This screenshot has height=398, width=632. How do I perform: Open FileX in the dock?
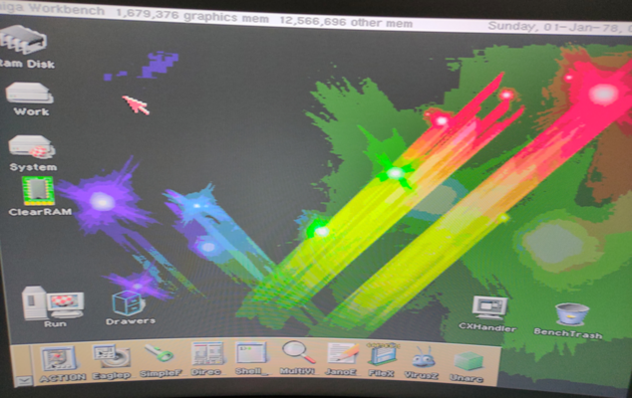(x=384, y=354)
